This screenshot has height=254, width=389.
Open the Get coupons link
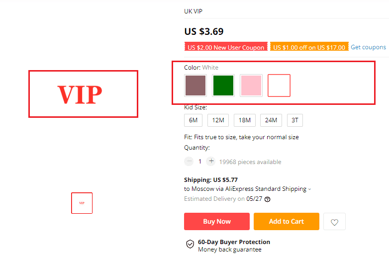368,47
